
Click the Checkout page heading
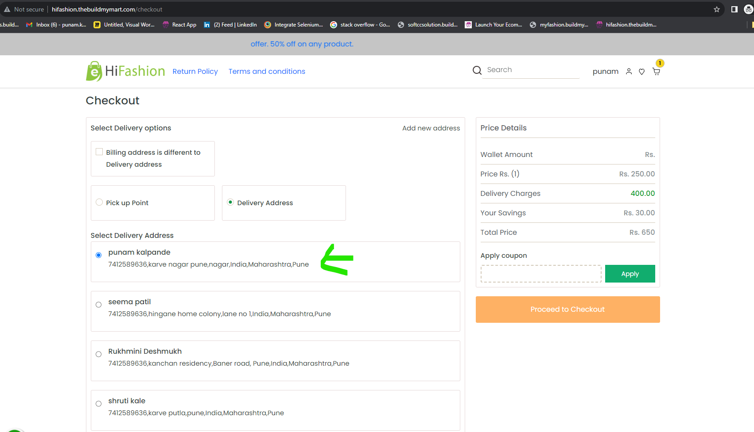[113, 100]
